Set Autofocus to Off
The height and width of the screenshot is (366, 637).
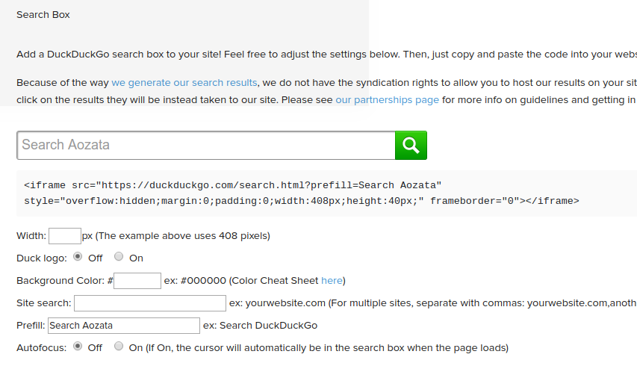tap(78, 347)
